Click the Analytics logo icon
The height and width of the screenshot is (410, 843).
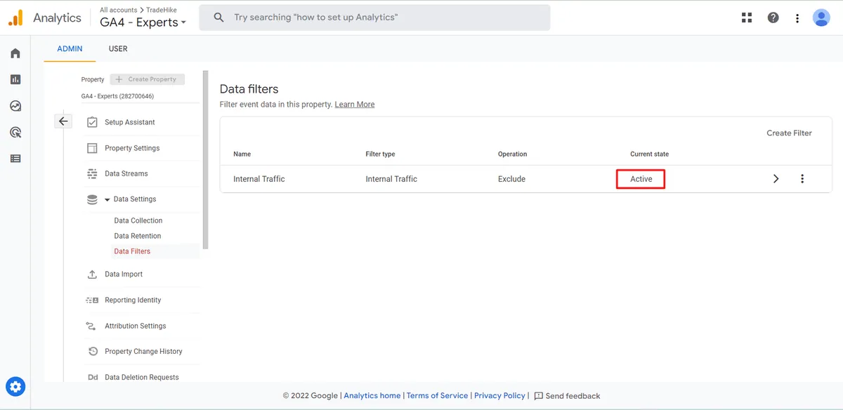(15, 18)
